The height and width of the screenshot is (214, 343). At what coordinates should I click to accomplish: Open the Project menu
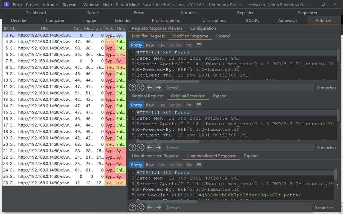pos(33,5)
